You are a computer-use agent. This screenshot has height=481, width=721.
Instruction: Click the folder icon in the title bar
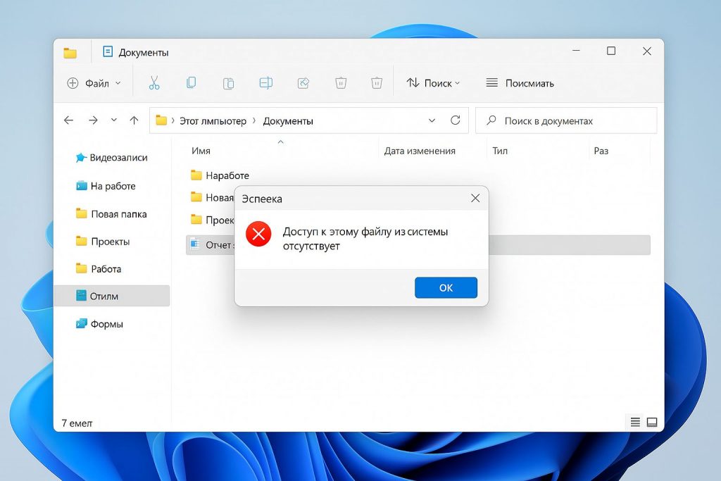click(x=70, y=53)
